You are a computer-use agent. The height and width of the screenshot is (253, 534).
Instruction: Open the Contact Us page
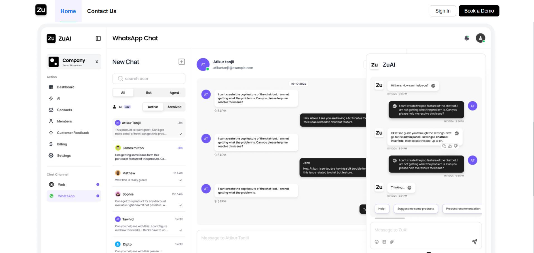(x=101, y=11)
